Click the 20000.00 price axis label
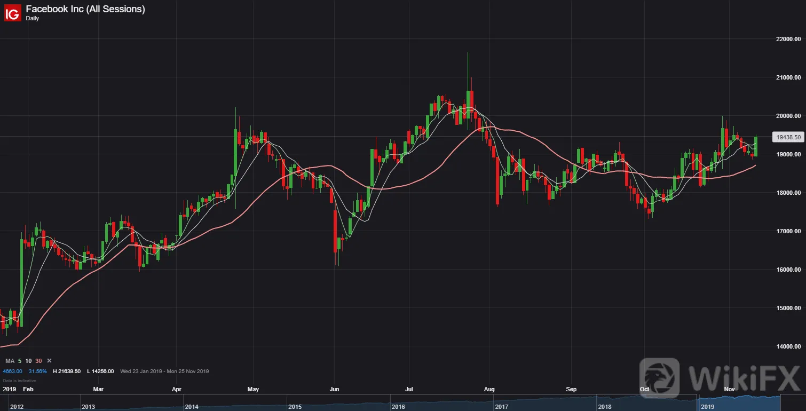The width and height of the screenshot is (806, 411). click(789, 116)
